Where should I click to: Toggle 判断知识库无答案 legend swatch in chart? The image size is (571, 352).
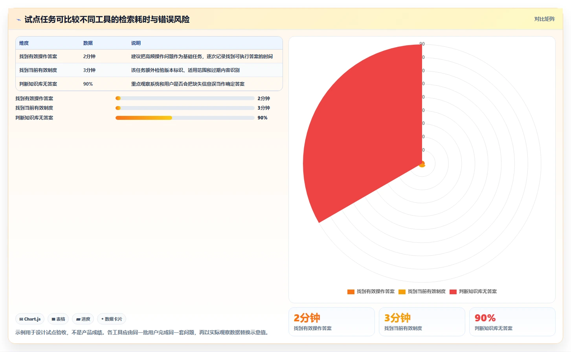tap(453, 291)
